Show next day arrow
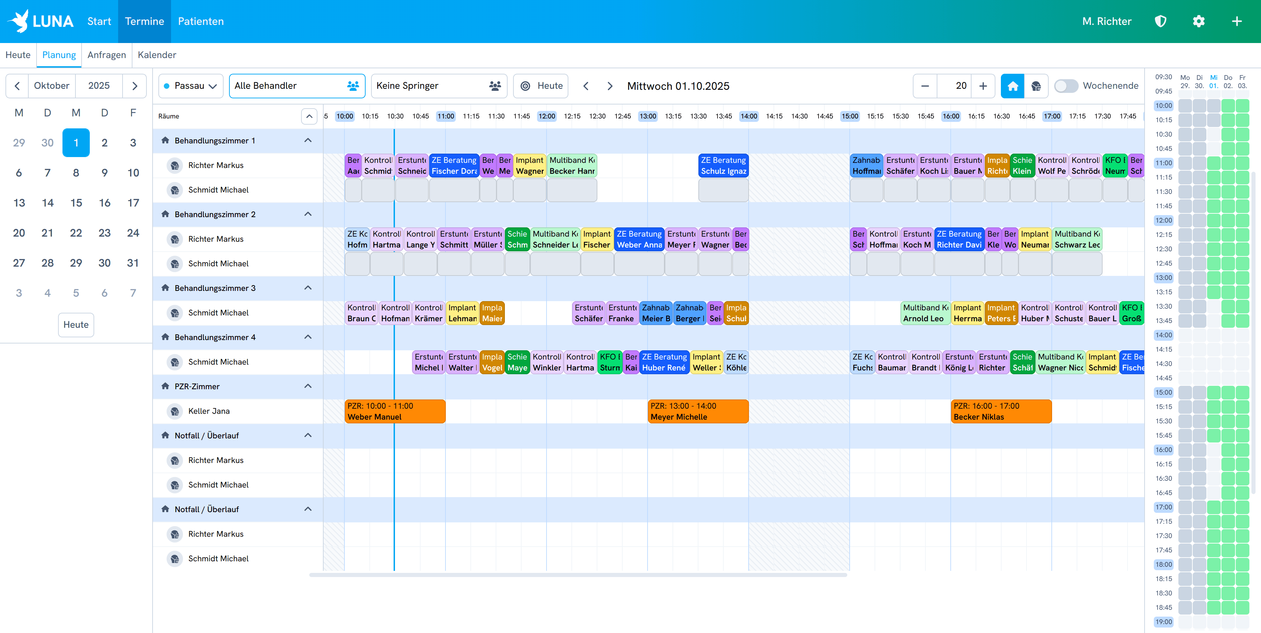 [610, 86]
